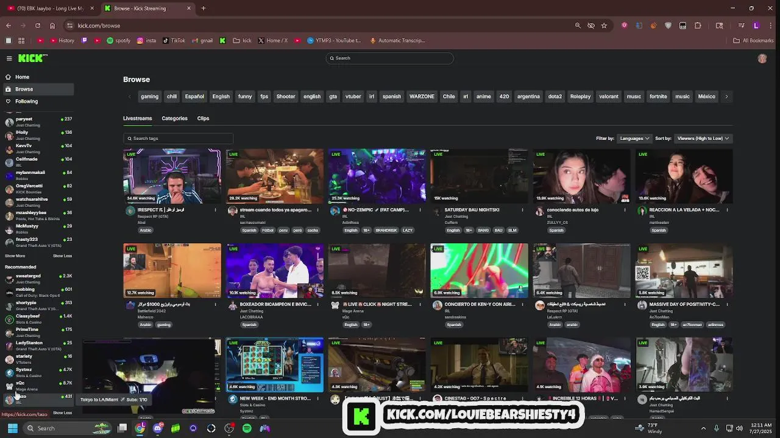Switch to the Livestreams tab
The width and height of the screenshot is (780, 438).
point(137,118)
